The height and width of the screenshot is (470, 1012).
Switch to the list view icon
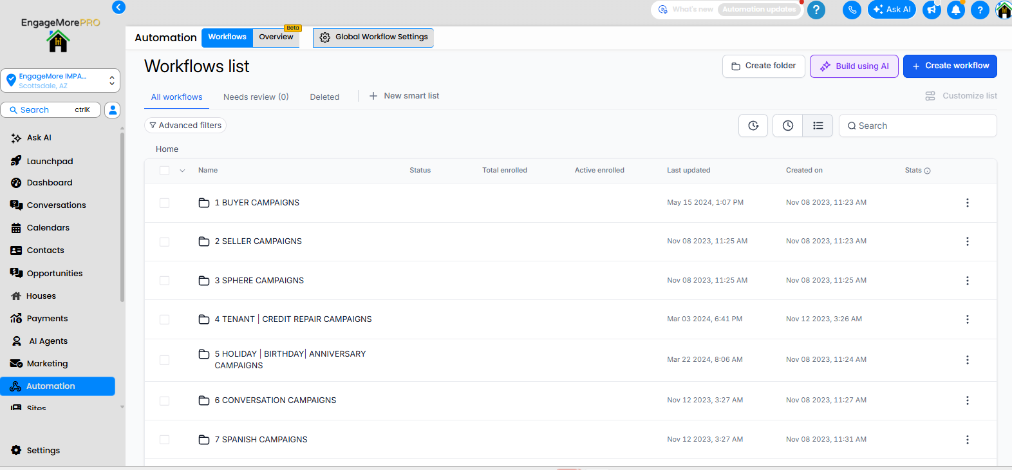(x=818, y=126)
